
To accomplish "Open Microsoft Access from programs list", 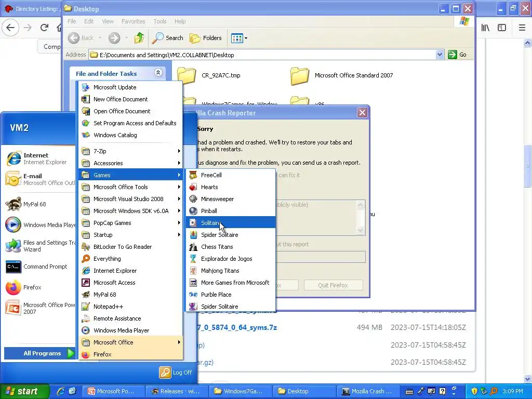I will click(x=130, y=282).
